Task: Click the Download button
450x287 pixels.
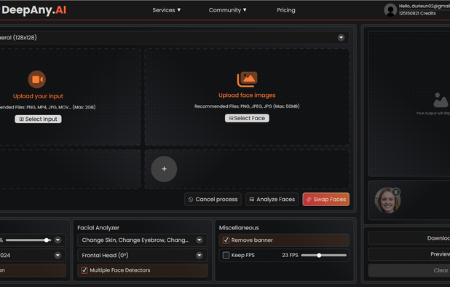Action: pos(409,238)
